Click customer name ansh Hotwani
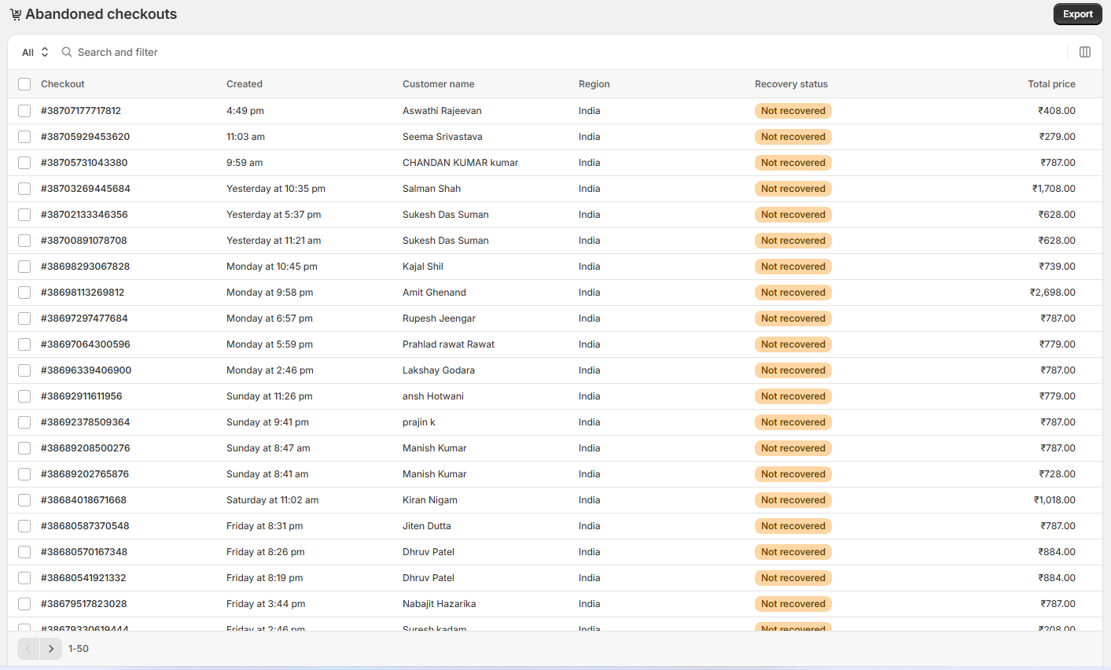 (433, 396)
